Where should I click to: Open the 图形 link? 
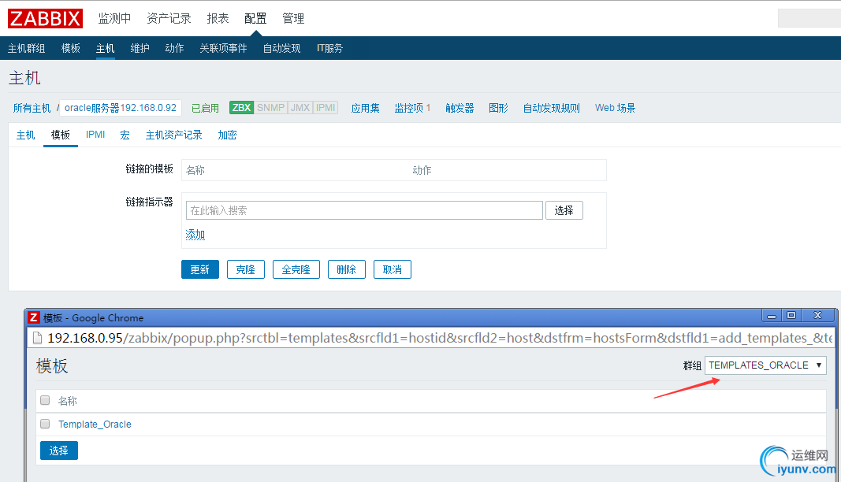tap(498, 109)
